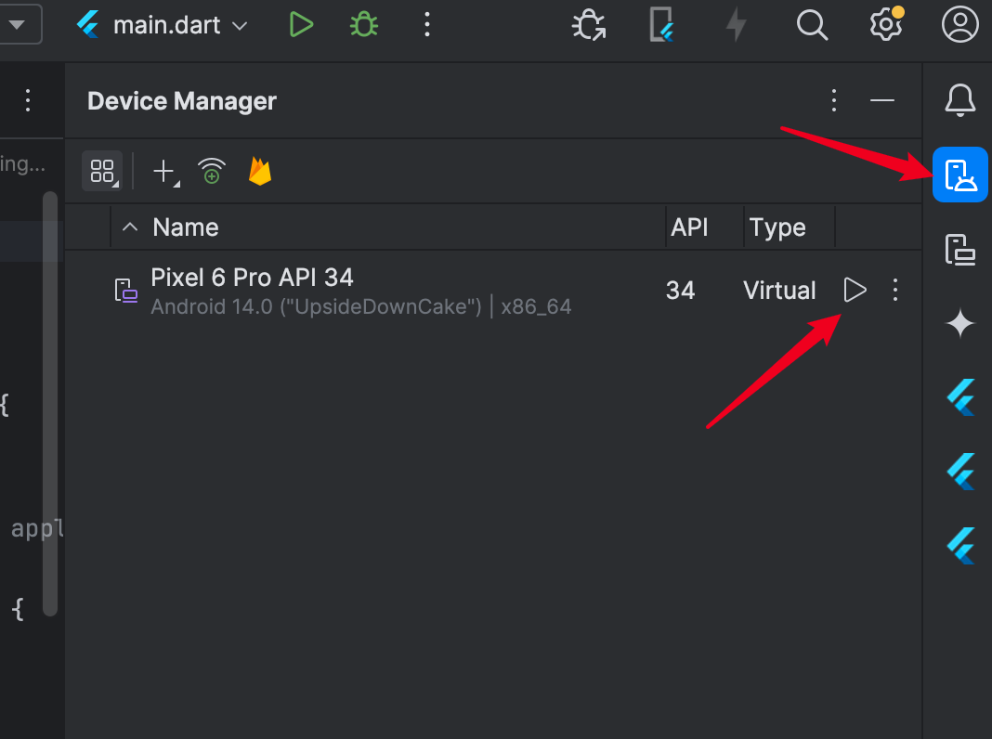Open third Flutter tool window icon
The width and height of the screenshot is (992, 739).
pos(961,546)
